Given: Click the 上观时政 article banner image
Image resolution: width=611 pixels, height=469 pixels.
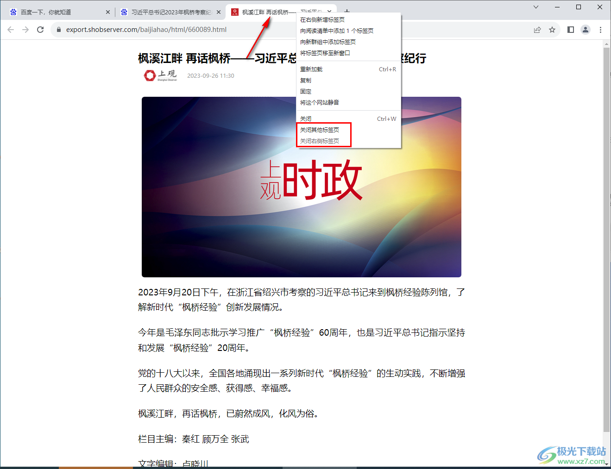Looking at the screenshot, I should click(302, 187).
